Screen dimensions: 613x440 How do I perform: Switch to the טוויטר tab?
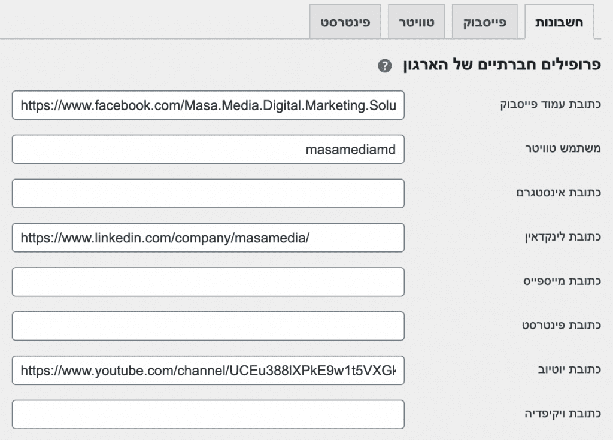pyautogui.click(x=417, y=22)
